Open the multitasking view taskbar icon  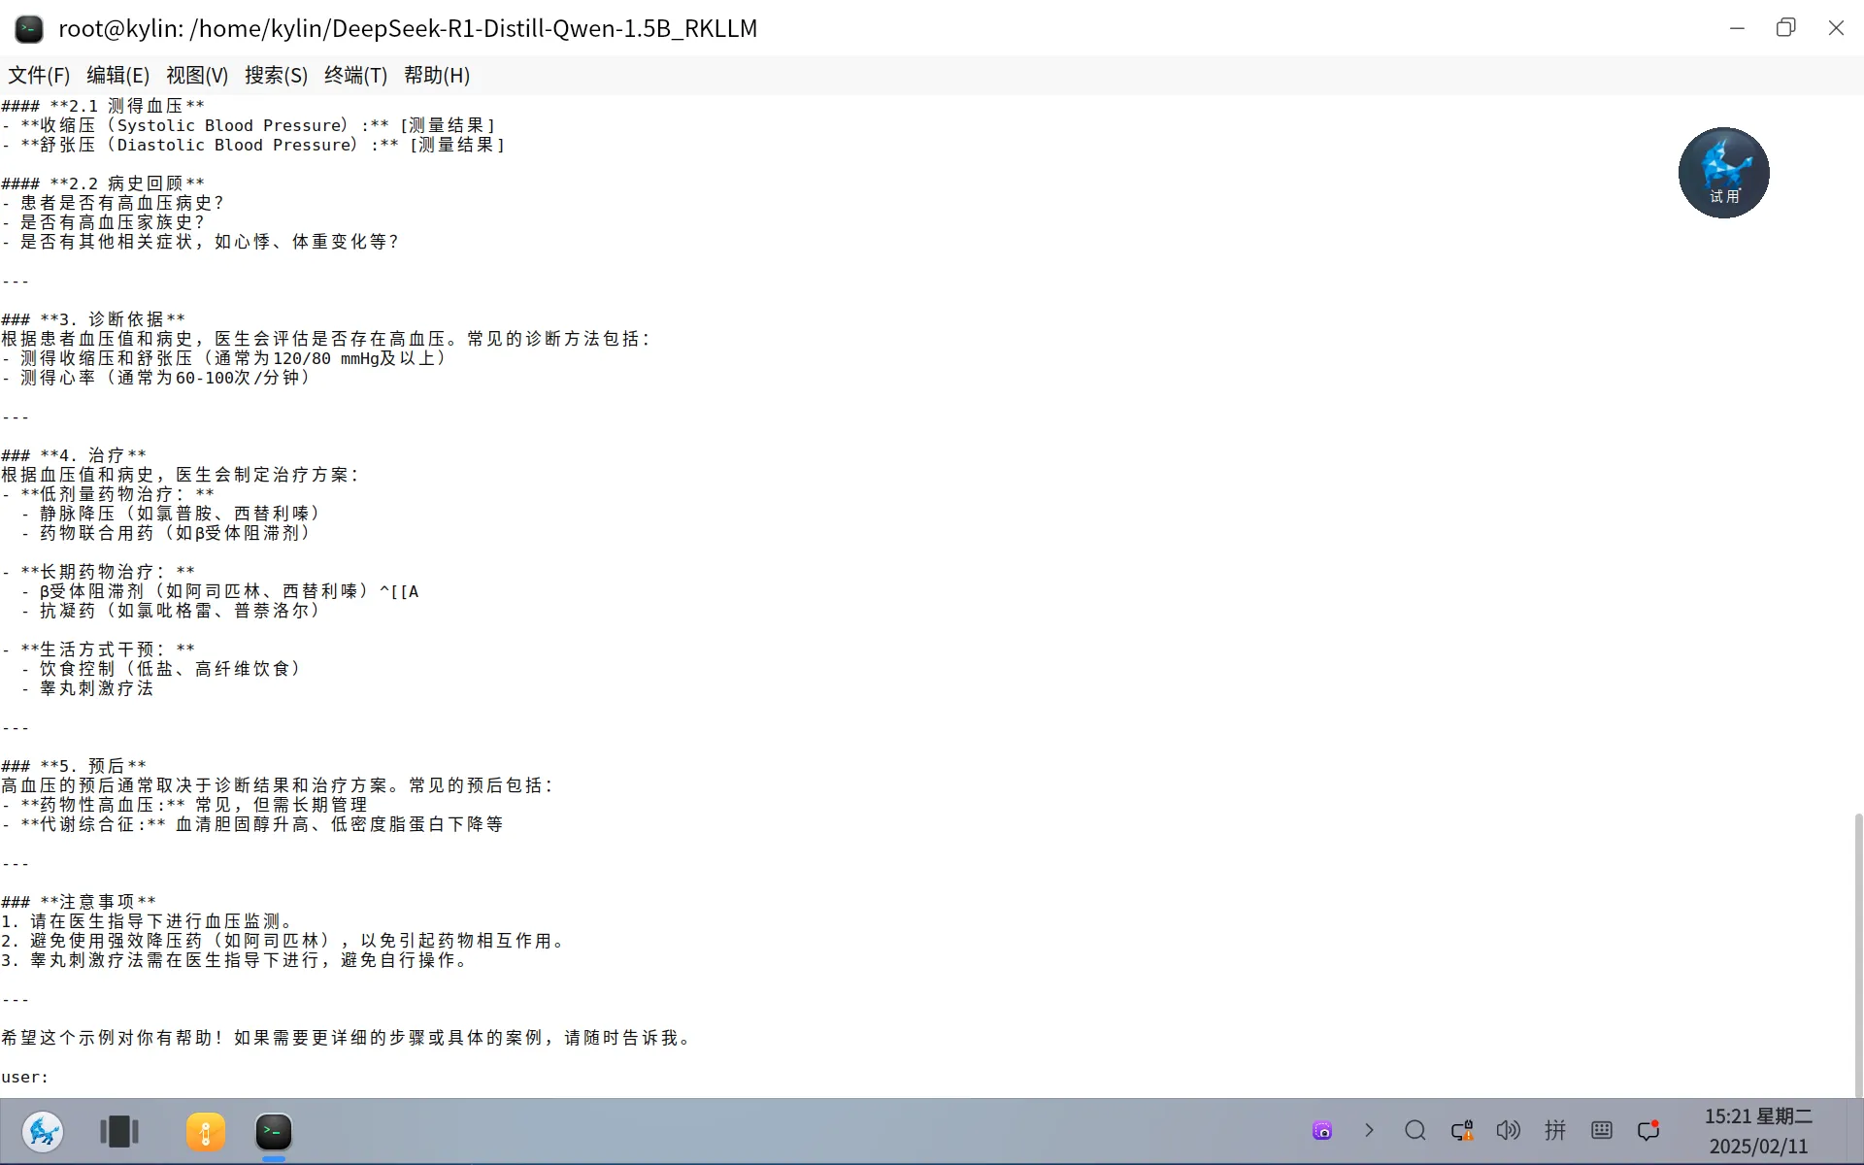(119, 1131)
